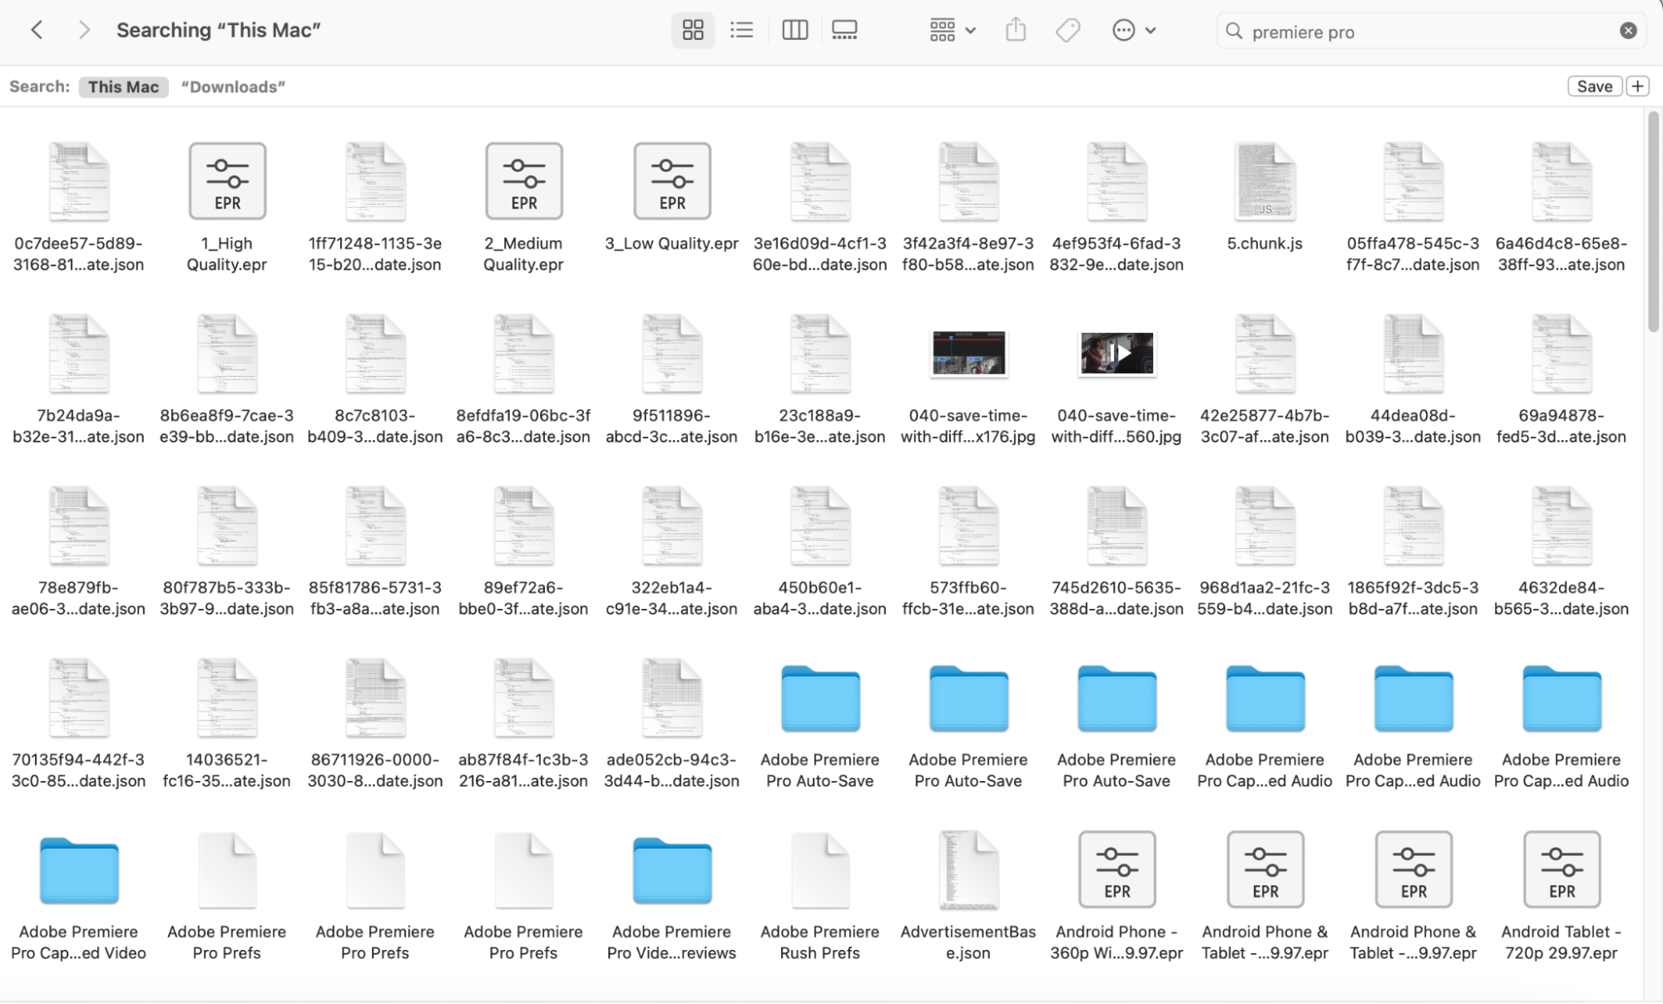This screenshot has height=1004, width=1663.
Task: Switch to column view
Action: tap(794, 31)
